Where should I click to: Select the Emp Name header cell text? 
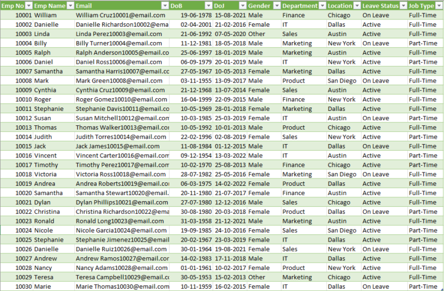click(x=49, y=6)
